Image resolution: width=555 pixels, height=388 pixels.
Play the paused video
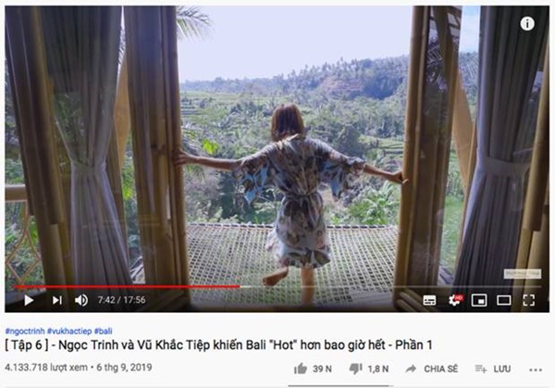29,300
